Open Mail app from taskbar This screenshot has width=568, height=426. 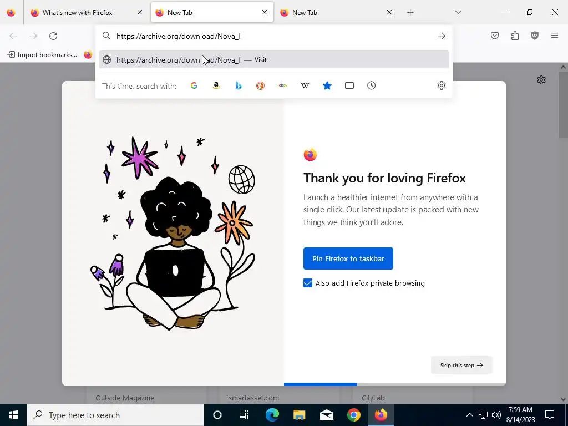tap(326, 415)
